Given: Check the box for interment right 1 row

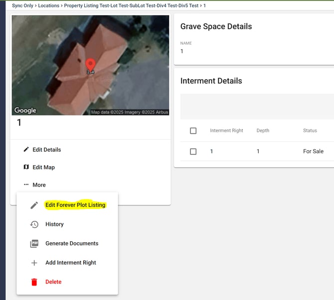Looking at the screenshot, I should click(x=193, y=151).
